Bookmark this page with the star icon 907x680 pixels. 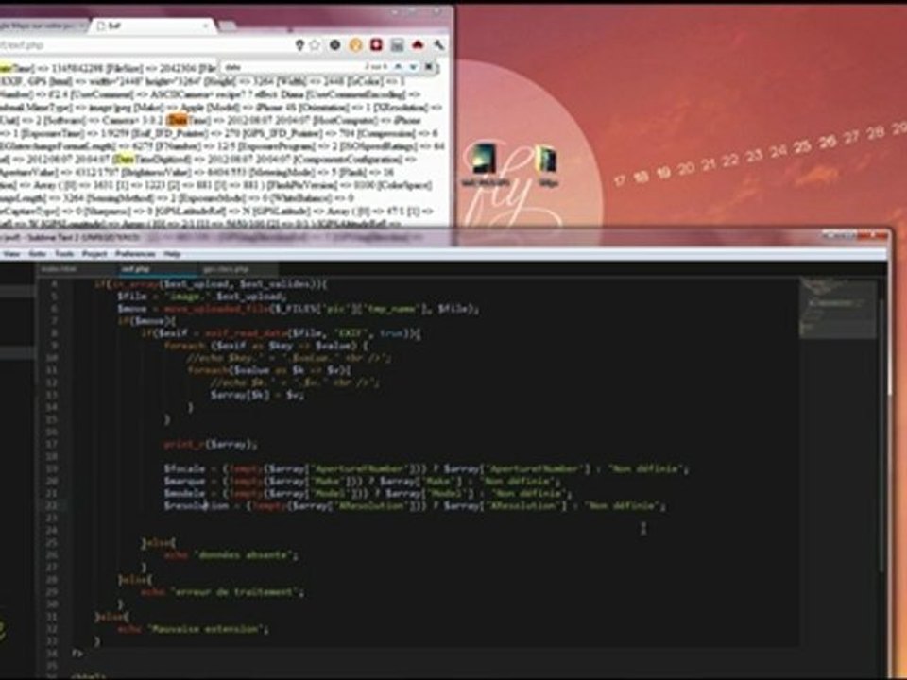[316, 45]
